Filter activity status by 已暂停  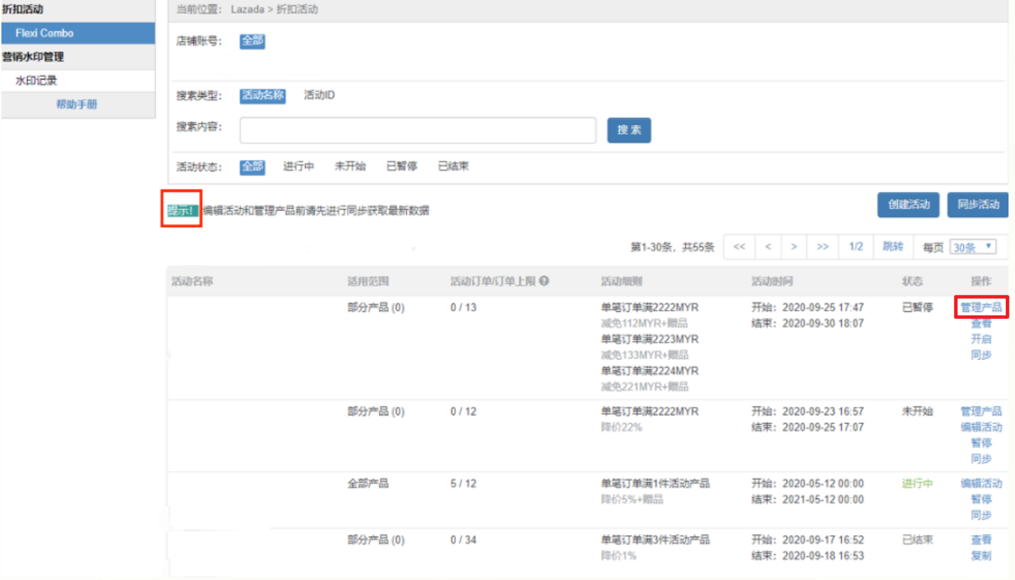point(401,166)
